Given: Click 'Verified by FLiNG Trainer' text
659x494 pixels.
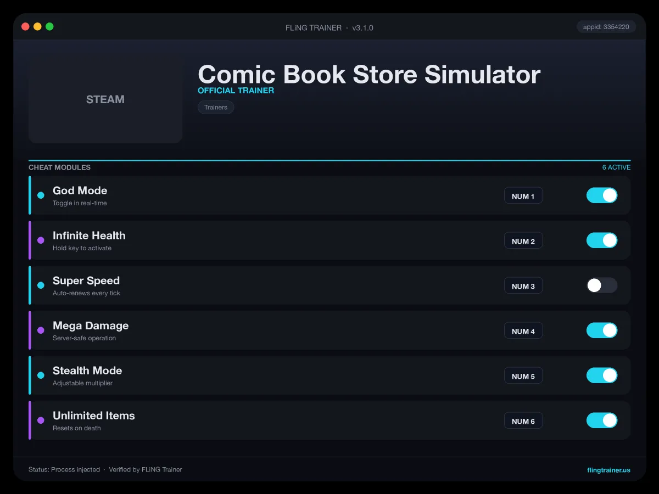Looking at the screenshot, I should tap(146, 470).
